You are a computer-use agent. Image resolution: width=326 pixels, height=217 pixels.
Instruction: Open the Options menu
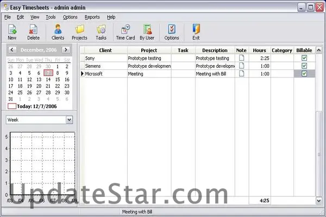pos(70,17)
